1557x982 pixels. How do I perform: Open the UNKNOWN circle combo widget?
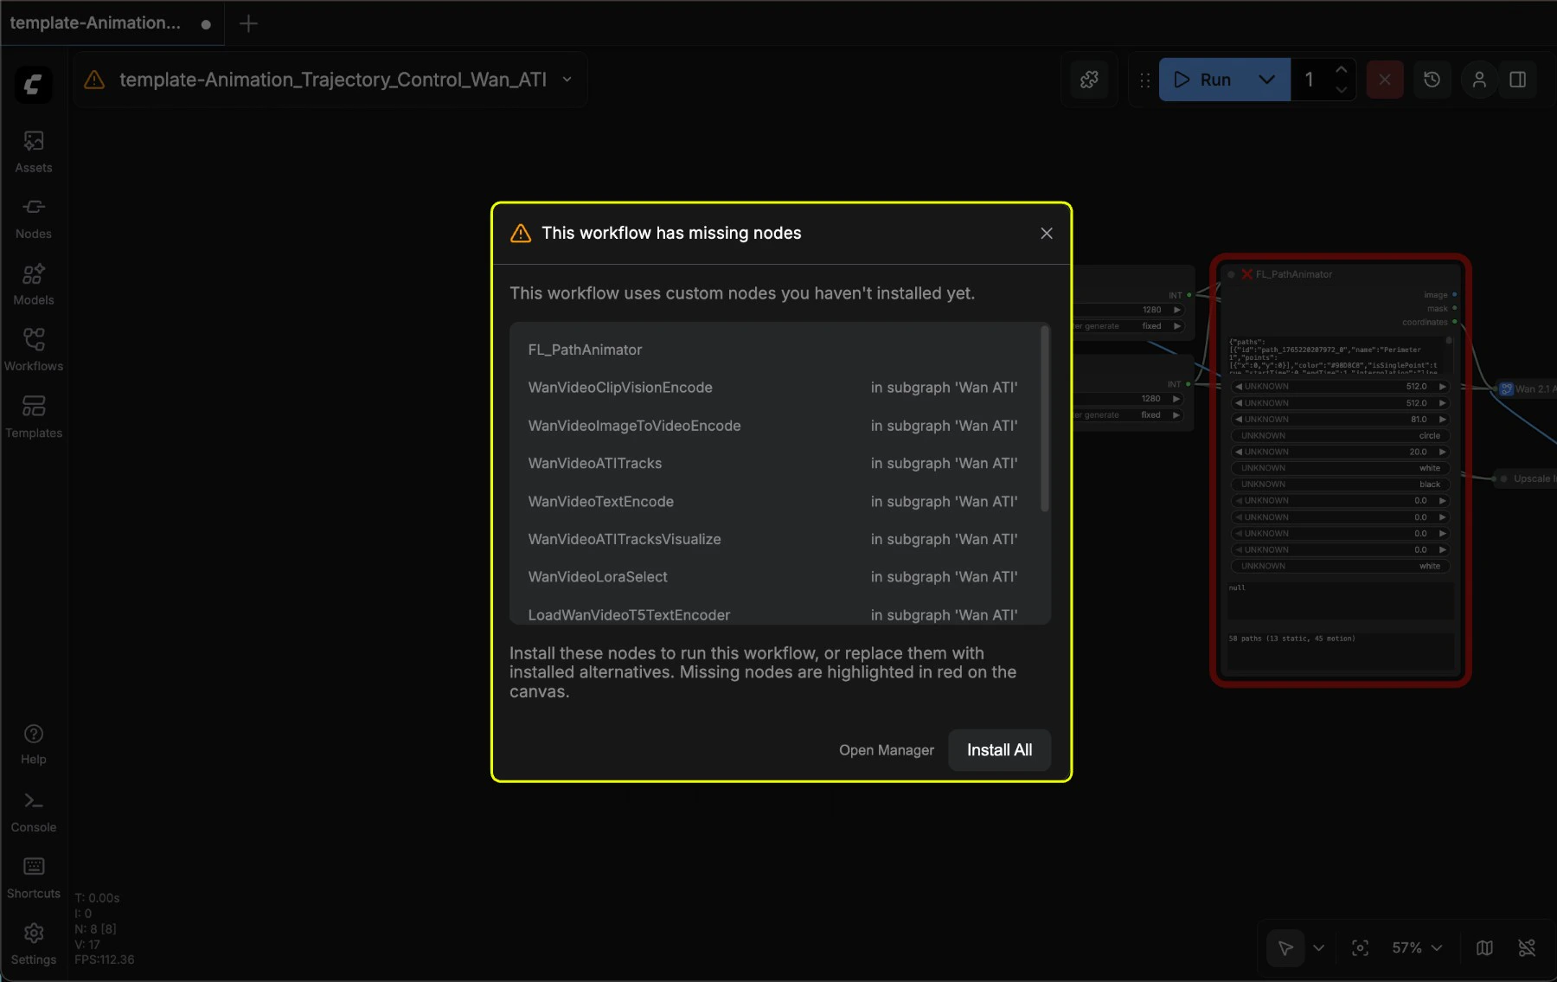[x=1340, y=436]
